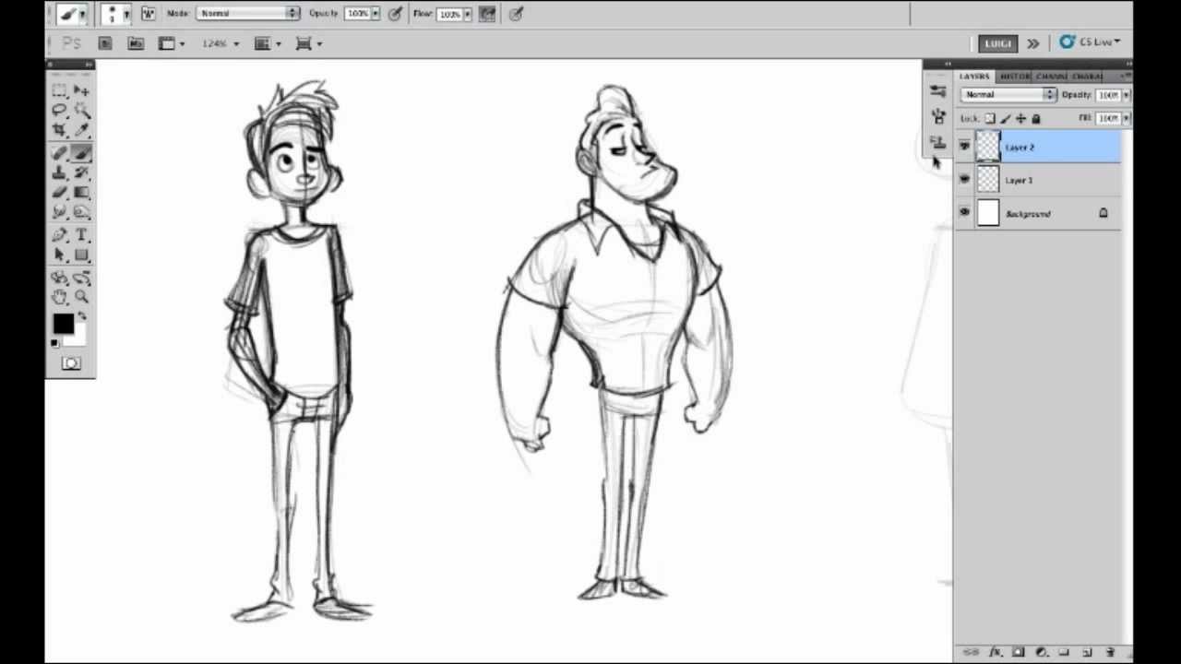Select the Type tool
1181x664 pixels.
coord(81,235)
